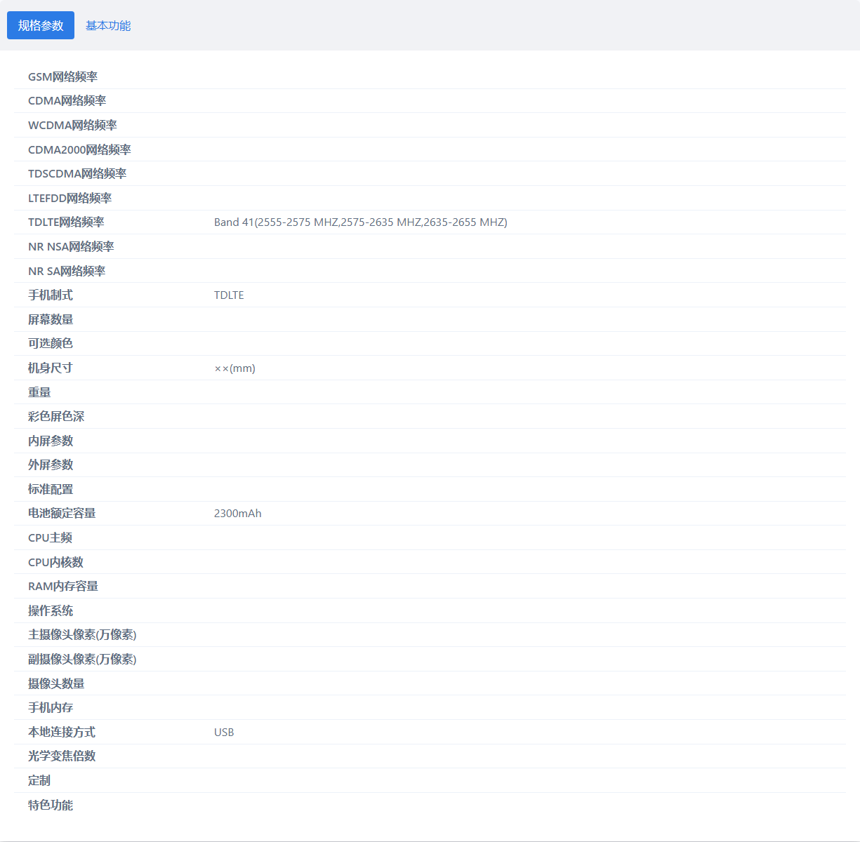This screenshot has height=842, width=860.
Task: Click the 外屏参数 label
Action: click(51, 465)
